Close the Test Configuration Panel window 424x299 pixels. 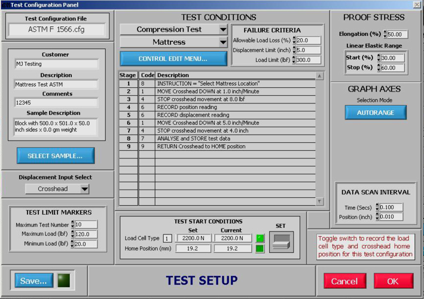pos(417,5)
